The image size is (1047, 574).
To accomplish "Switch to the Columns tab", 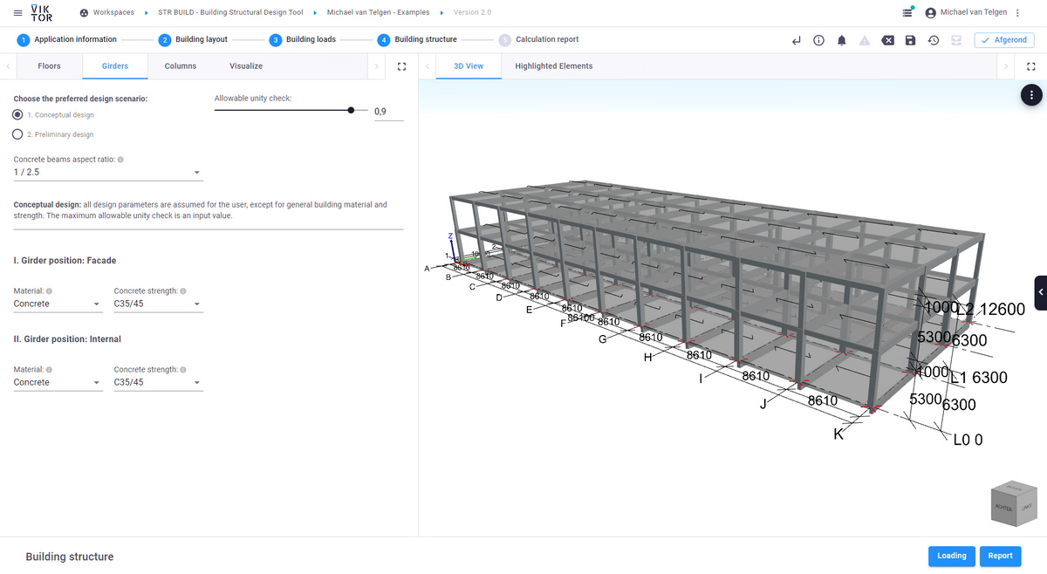I will 180,65.
